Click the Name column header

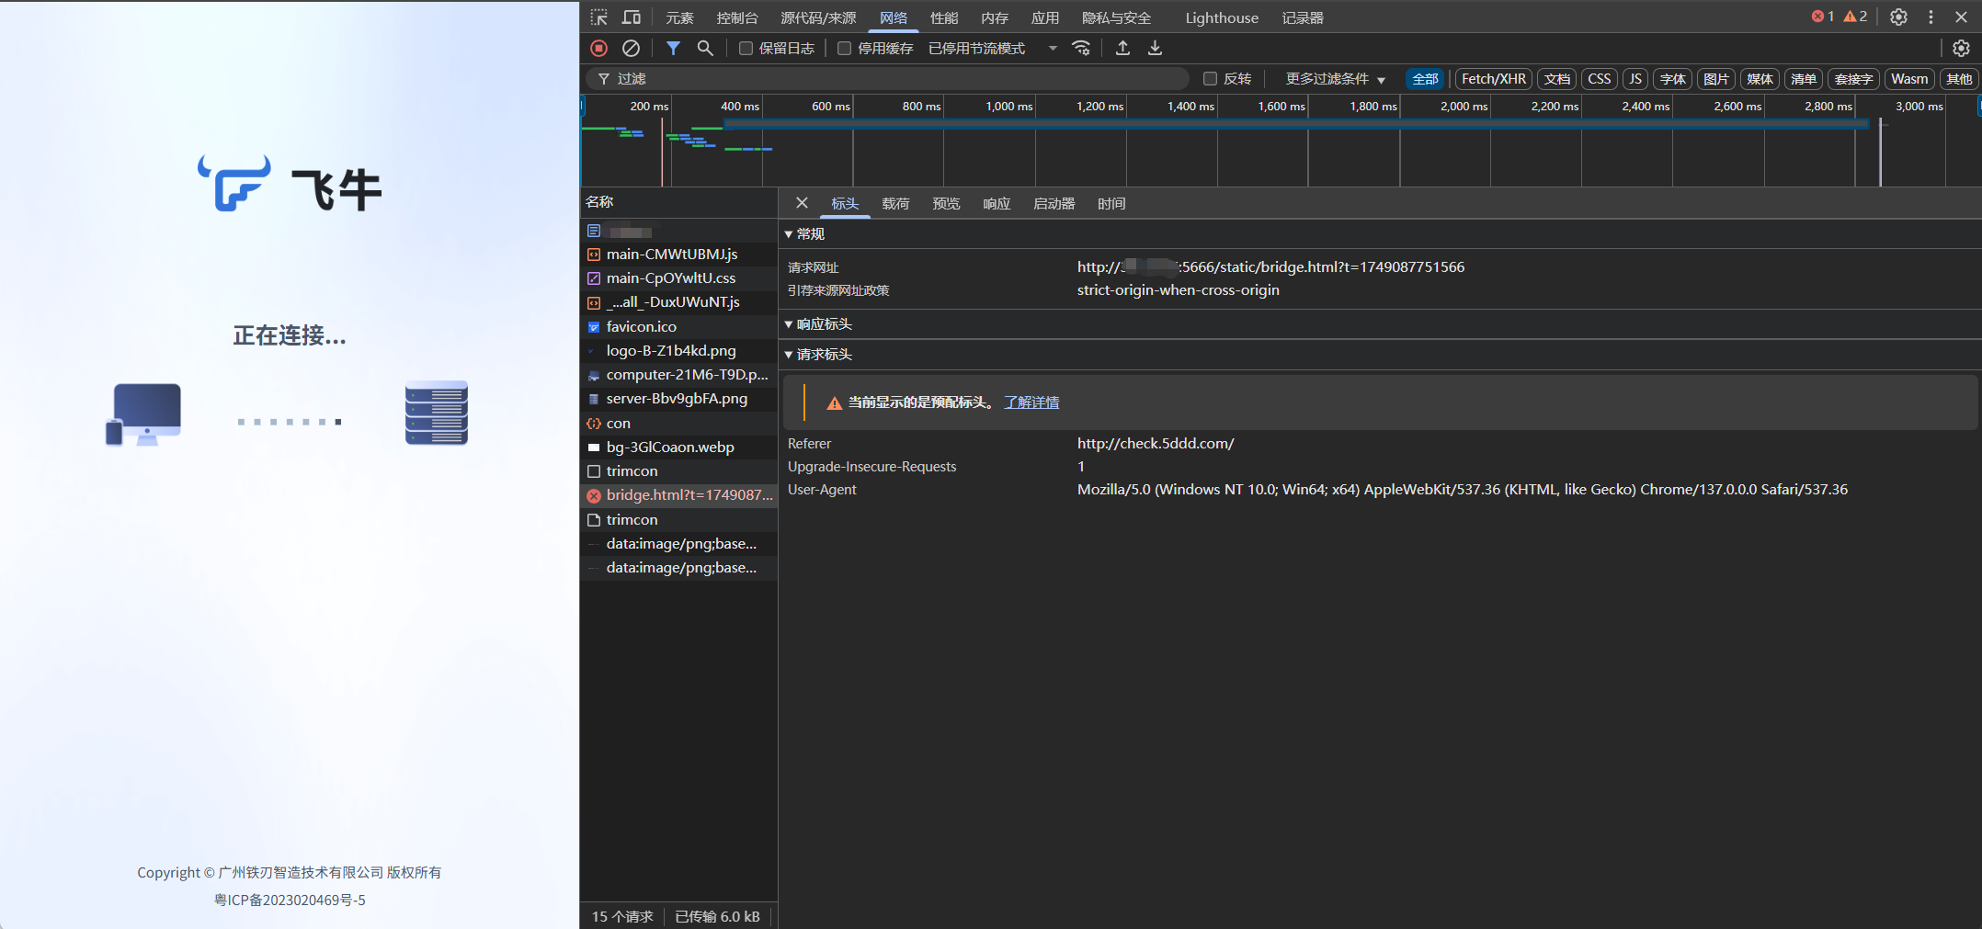679,202
